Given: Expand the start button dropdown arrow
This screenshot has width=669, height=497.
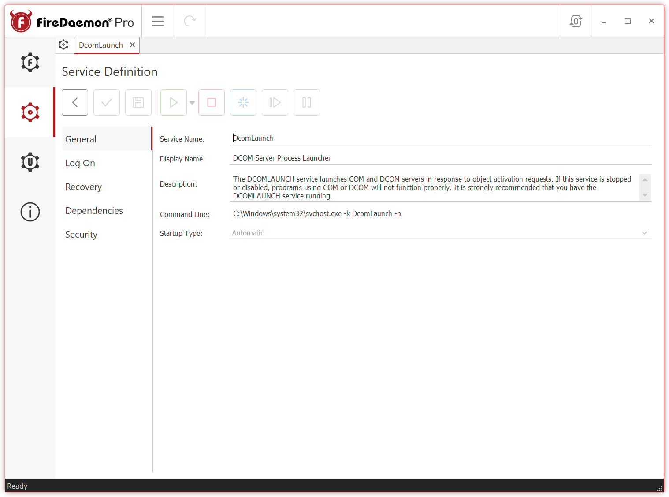Looking at the screenshot, I should 192,103.
